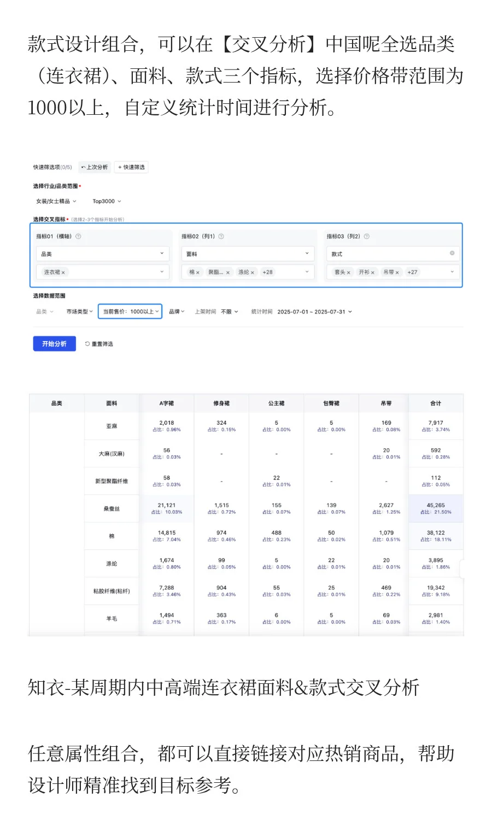Click the 面料 column header
492x820 pixels.
coord(112,403)
